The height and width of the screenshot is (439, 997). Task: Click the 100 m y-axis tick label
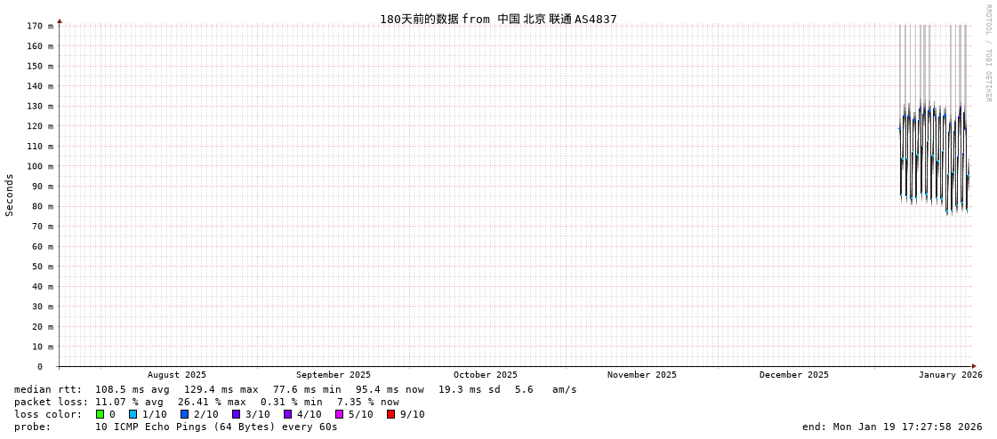coord(38,166)
